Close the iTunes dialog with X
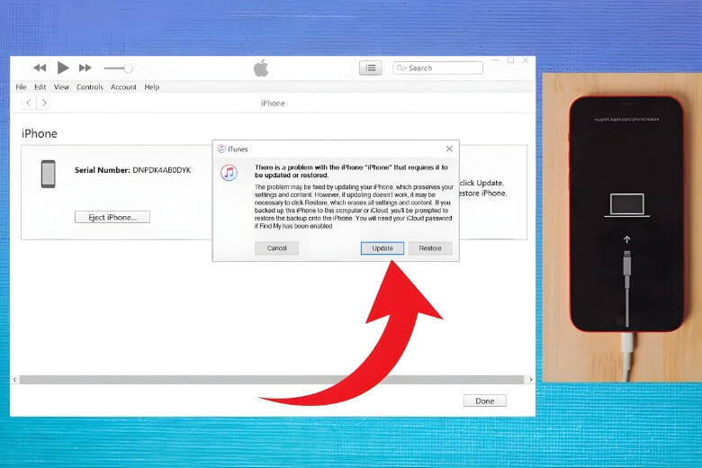This screenshot has width=702, height=468. click(x=449, y=148)
